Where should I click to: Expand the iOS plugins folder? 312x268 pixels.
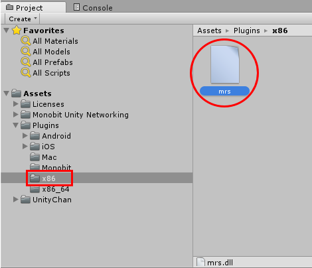tap(25, 147)
